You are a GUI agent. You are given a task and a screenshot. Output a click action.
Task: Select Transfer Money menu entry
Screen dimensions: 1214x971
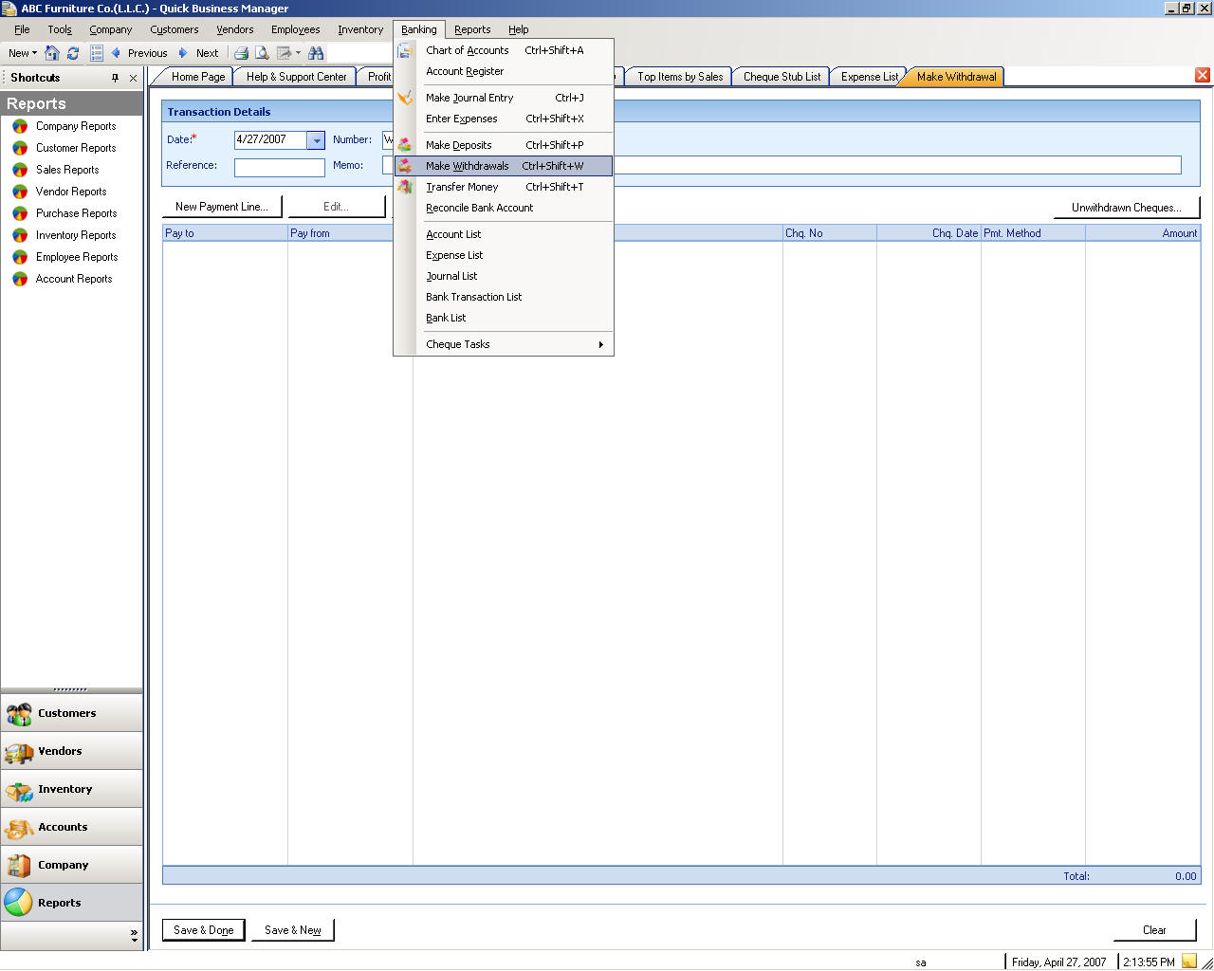[x=504, y=187]
